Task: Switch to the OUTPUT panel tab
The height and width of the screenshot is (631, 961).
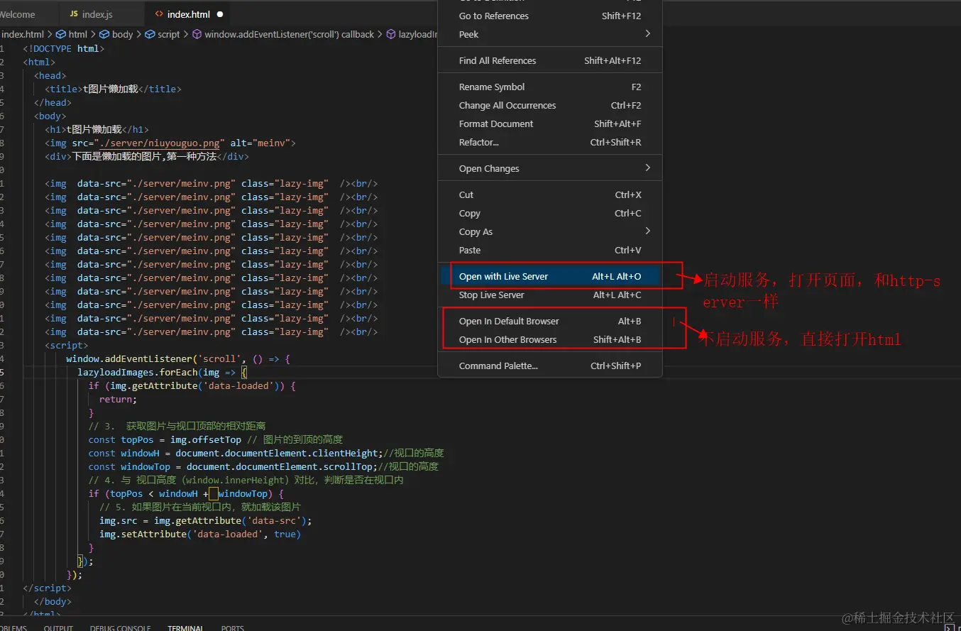Action: click(x=58, y=627)
